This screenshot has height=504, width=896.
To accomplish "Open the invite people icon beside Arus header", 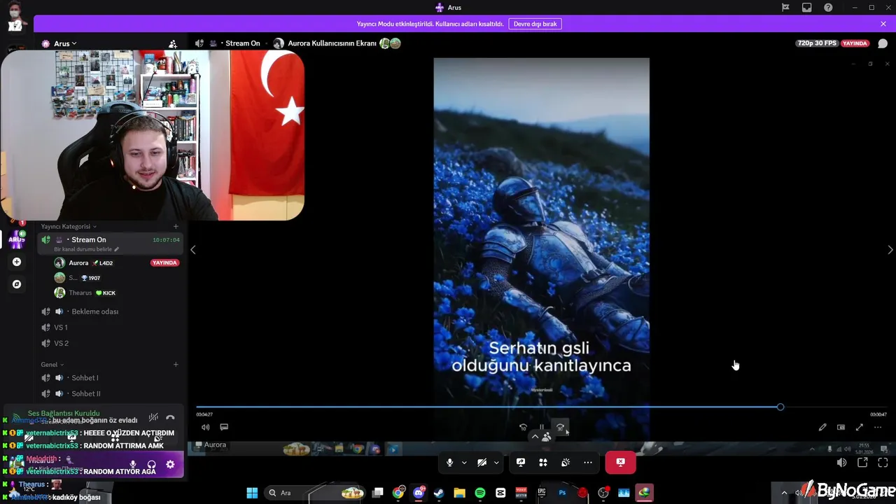I will (x=173, y=43).
